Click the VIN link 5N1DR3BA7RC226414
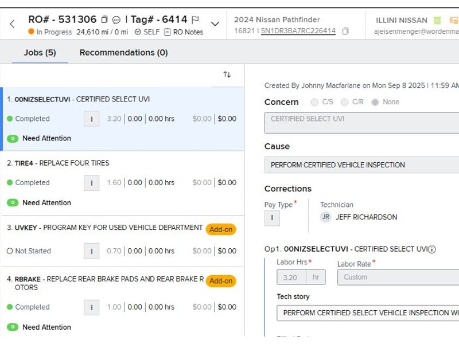 click(298, 31)
